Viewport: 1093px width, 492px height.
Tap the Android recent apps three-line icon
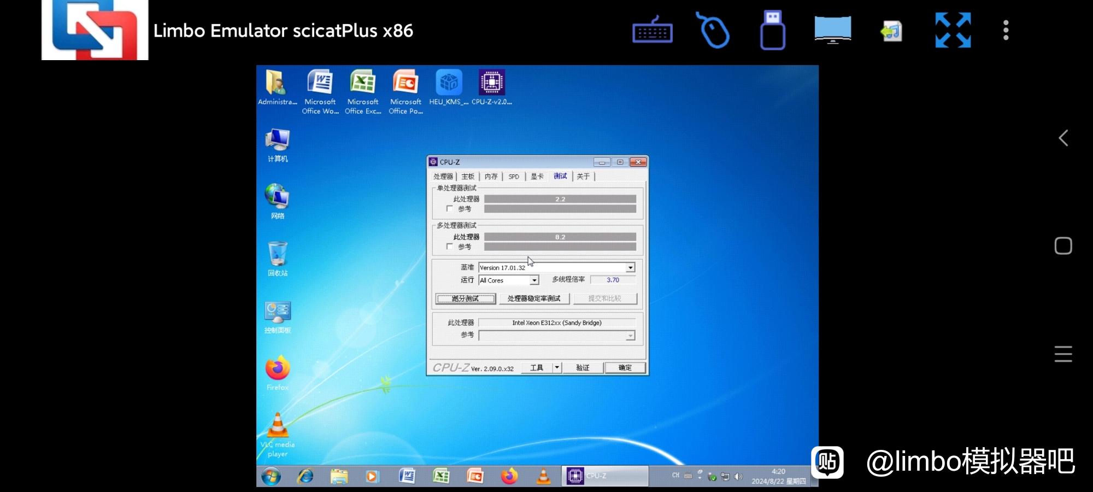point(1063,354)
